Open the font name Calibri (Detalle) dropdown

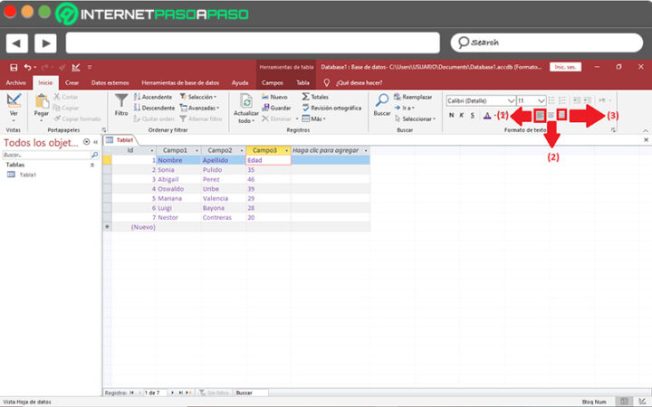coord(511,101)
